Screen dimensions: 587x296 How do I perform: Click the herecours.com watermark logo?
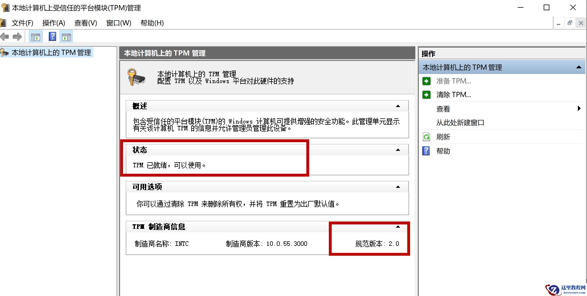553,289
